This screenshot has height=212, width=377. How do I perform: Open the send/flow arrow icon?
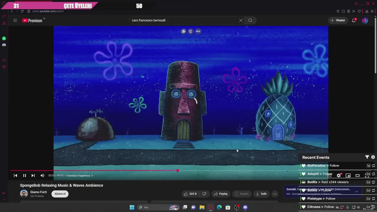click(x=354, y=11)
